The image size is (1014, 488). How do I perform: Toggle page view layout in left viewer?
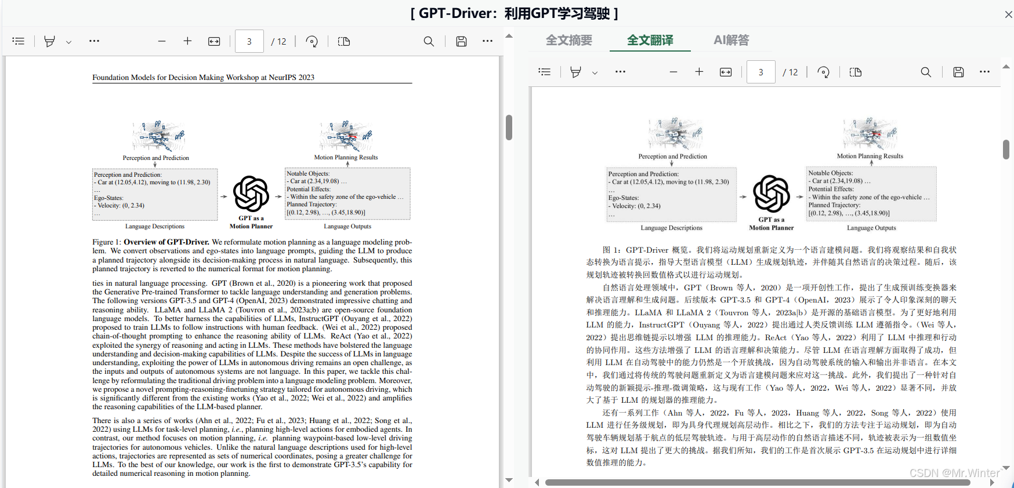point(344,41)
